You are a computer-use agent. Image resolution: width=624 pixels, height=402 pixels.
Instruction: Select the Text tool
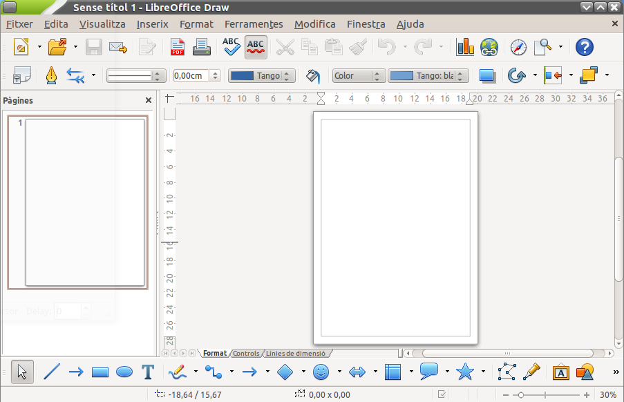[x=148, y=372]
